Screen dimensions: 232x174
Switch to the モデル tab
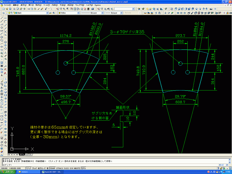point(22,155)
